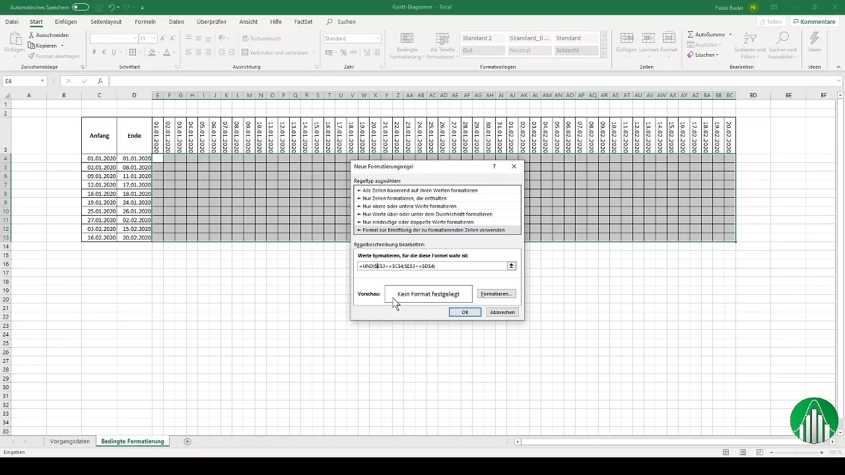Click the fill color bucket icon
The image size is (845, 475).
pos(151,52)
